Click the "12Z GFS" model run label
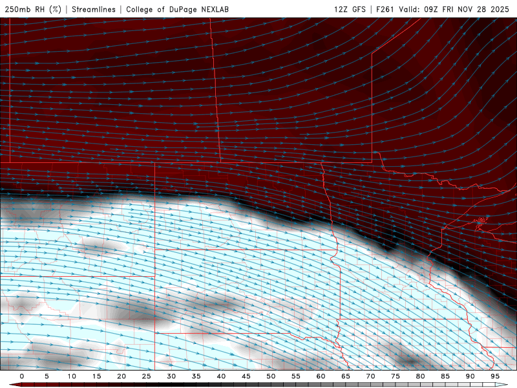Image resolution: width=517 pixels, height=388 pixels. pyautogui.click(x=350, y=9)
